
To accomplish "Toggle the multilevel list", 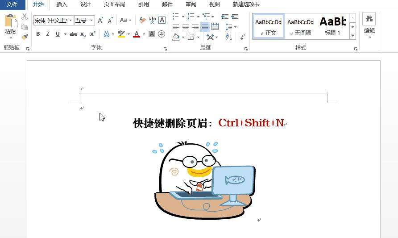I will point(206,17).
